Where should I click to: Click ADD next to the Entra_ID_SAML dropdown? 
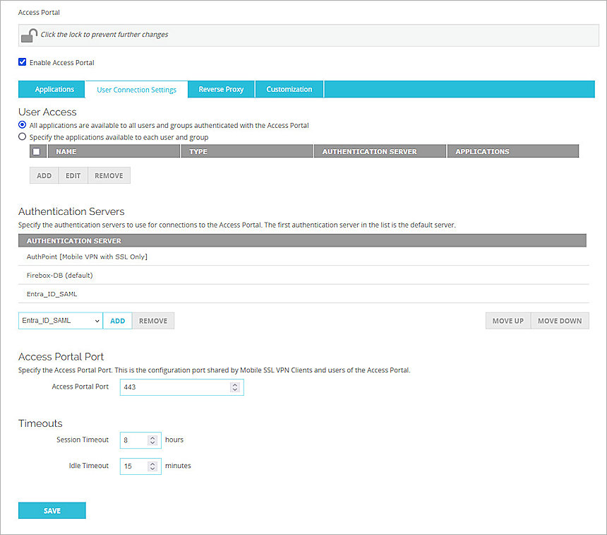(117, 320)
